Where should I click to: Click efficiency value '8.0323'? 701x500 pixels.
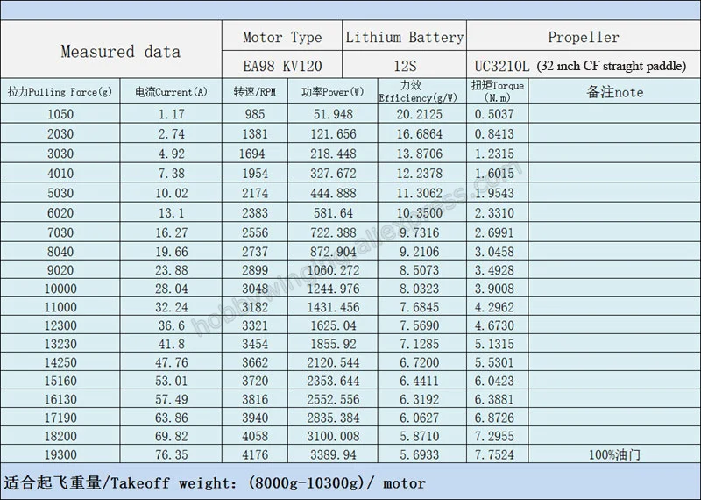[x=420, y=288]
